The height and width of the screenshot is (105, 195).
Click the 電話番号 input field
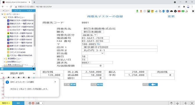click(95, 38)
